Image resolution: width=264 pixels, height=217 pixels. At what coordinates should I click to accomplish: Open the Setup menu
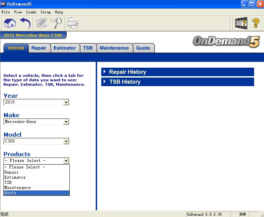[45, 12]
